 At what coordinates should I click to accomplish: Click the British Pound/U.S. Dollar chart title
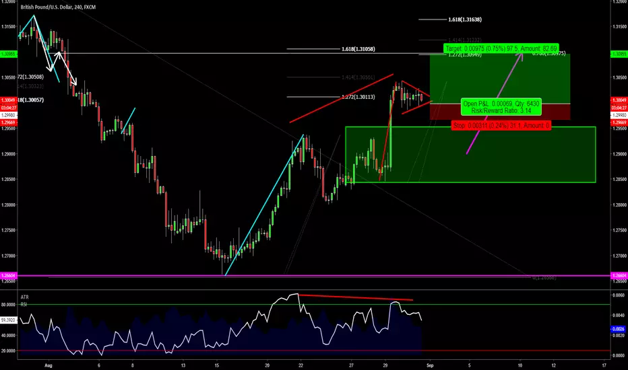[x=58, y=7]
